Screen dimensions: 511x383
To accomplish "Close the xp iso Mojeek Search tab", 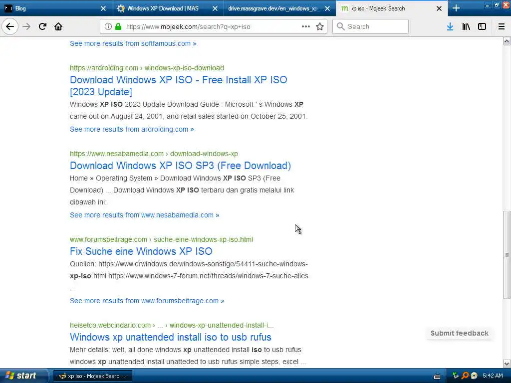I will pos(439,8).
